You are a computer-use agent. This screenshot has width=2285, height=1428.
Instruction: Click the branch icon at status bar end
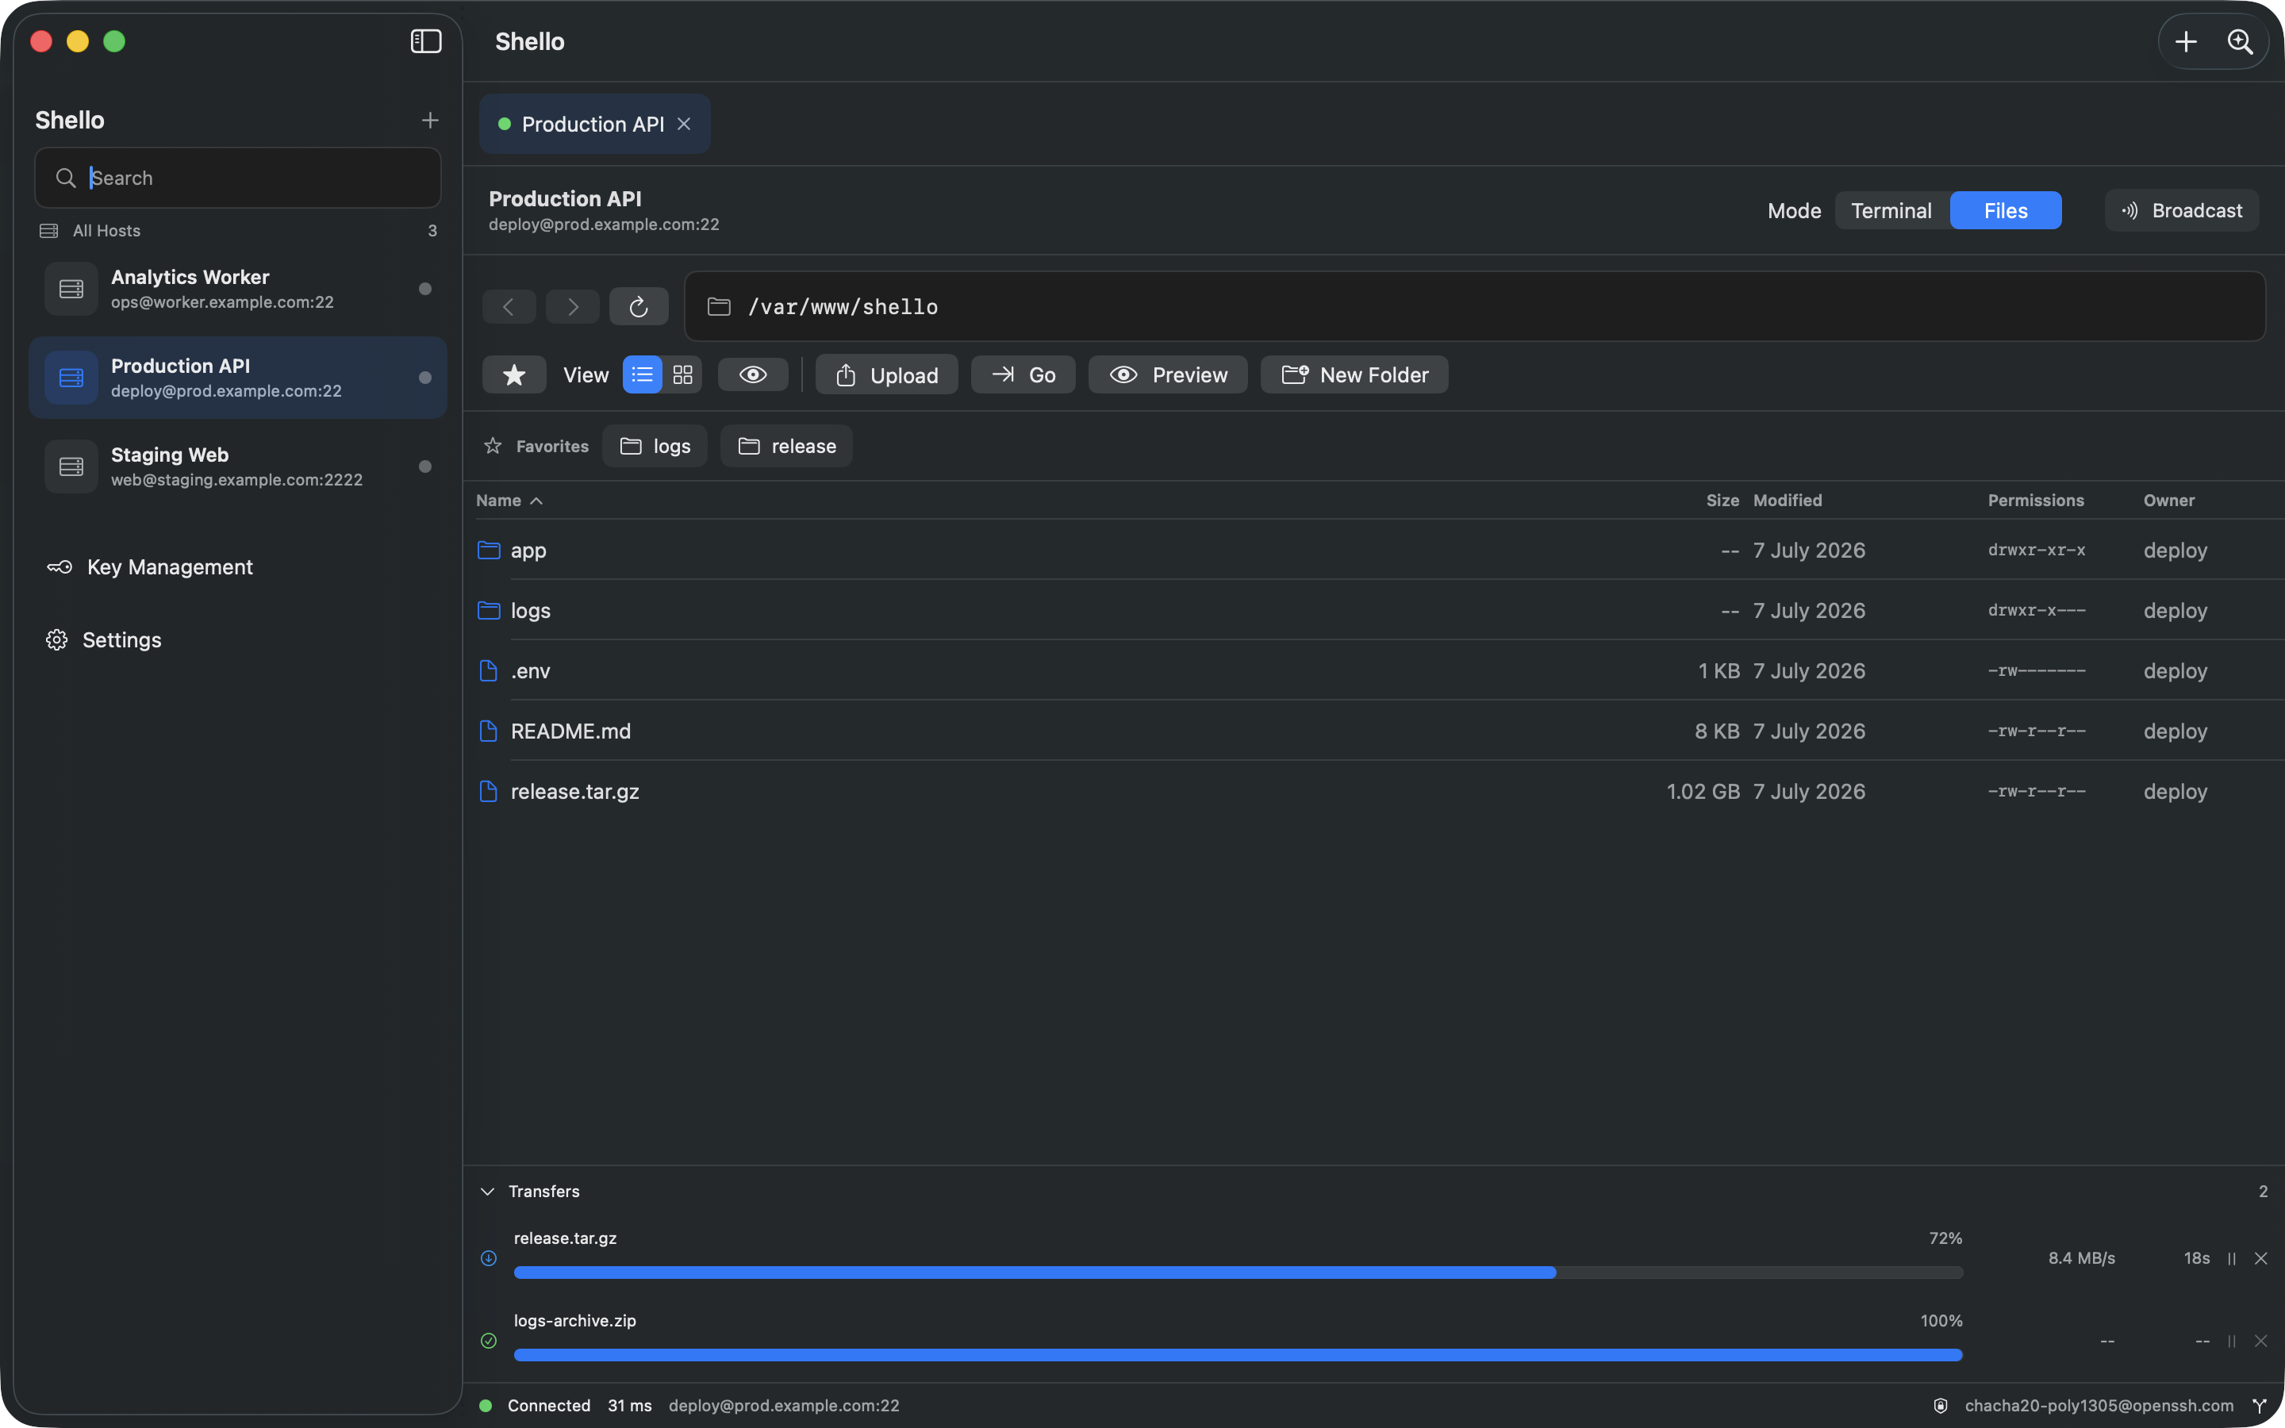click(2259, 1405)
